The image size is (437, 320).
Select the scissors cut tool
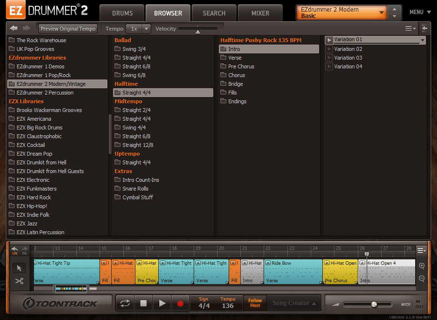[19, 281]
